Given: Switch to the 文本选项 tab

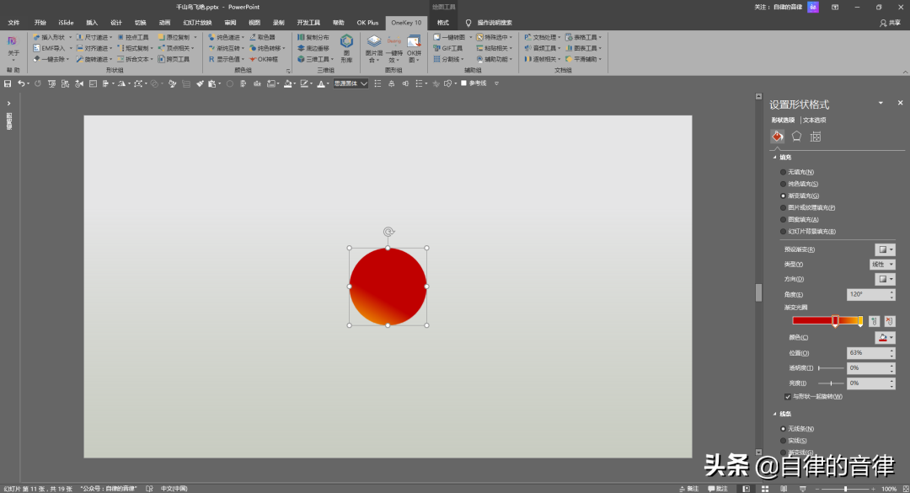Looking at the screenshot, I should [815, 121].
